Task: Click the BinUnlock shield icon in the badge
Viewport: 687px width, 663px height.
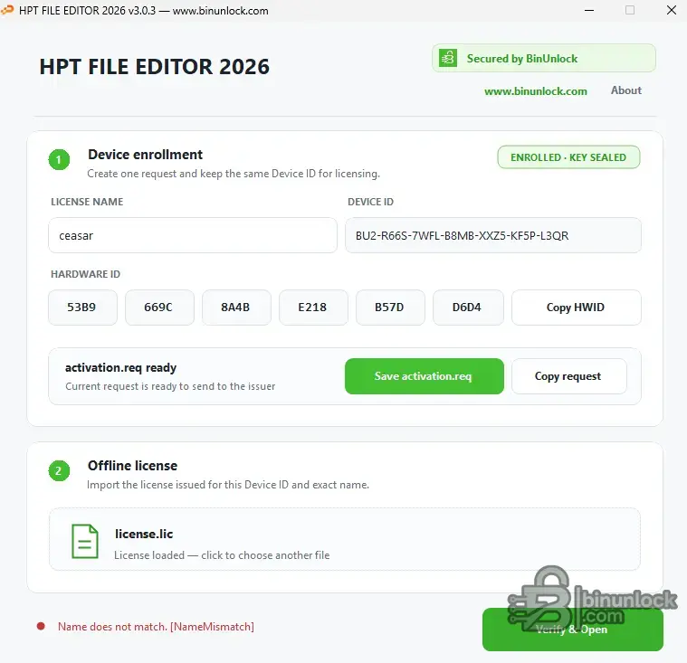Action: click(448, 58)
